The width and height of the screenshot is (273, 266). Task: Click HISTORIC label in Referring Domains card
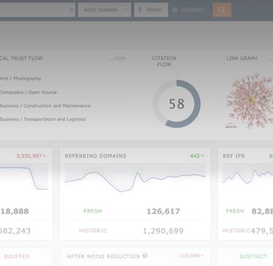click(93, 230)
